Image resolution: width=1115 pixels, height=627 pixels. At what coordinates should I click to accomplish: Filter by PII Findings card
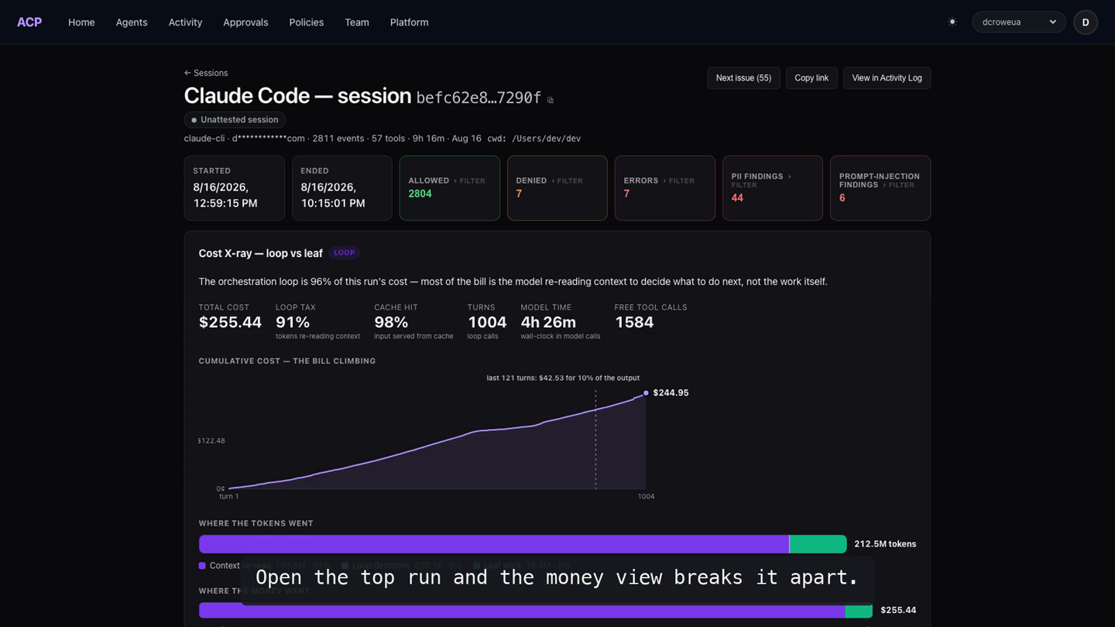point(773,188)
